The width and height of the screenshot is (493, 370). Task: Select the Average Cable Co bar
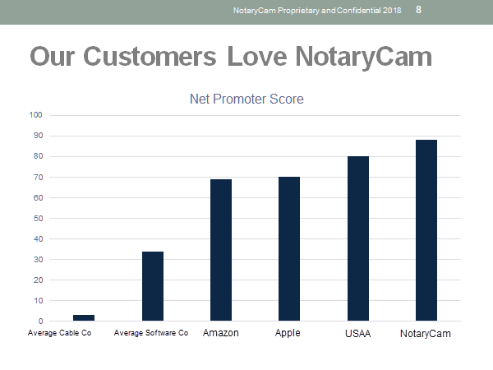click(x=84, y=317)
